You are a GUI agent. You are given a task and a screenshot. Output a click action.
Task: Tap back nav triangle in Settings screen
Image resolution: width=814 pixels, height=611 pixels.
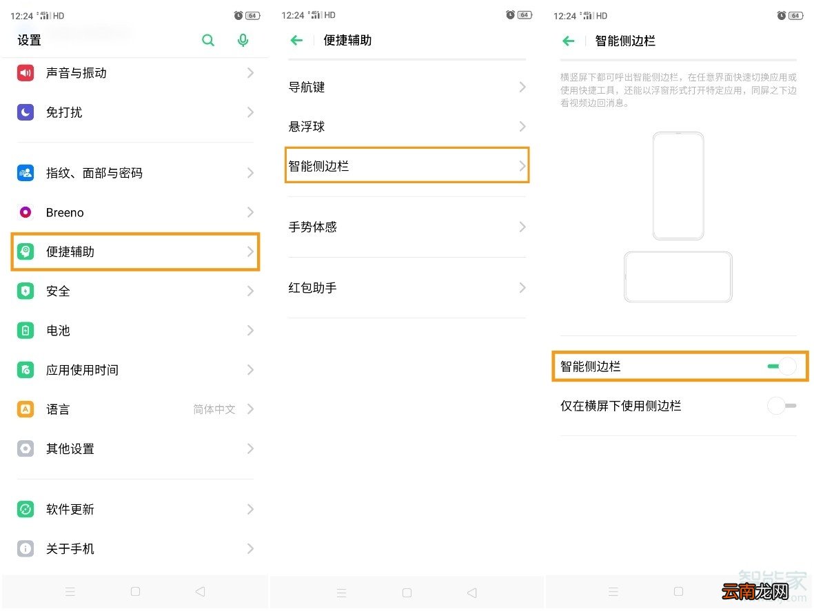pos(201,591)
